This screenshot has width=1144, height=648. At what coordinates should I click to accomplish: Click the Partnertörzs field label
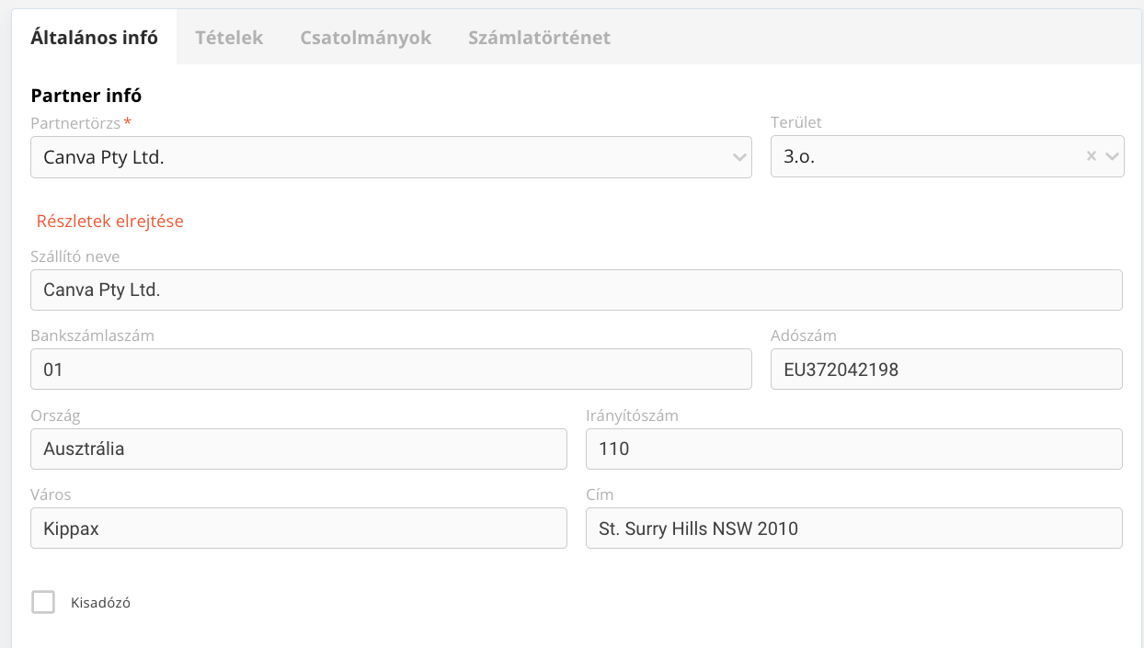(75, 122)
